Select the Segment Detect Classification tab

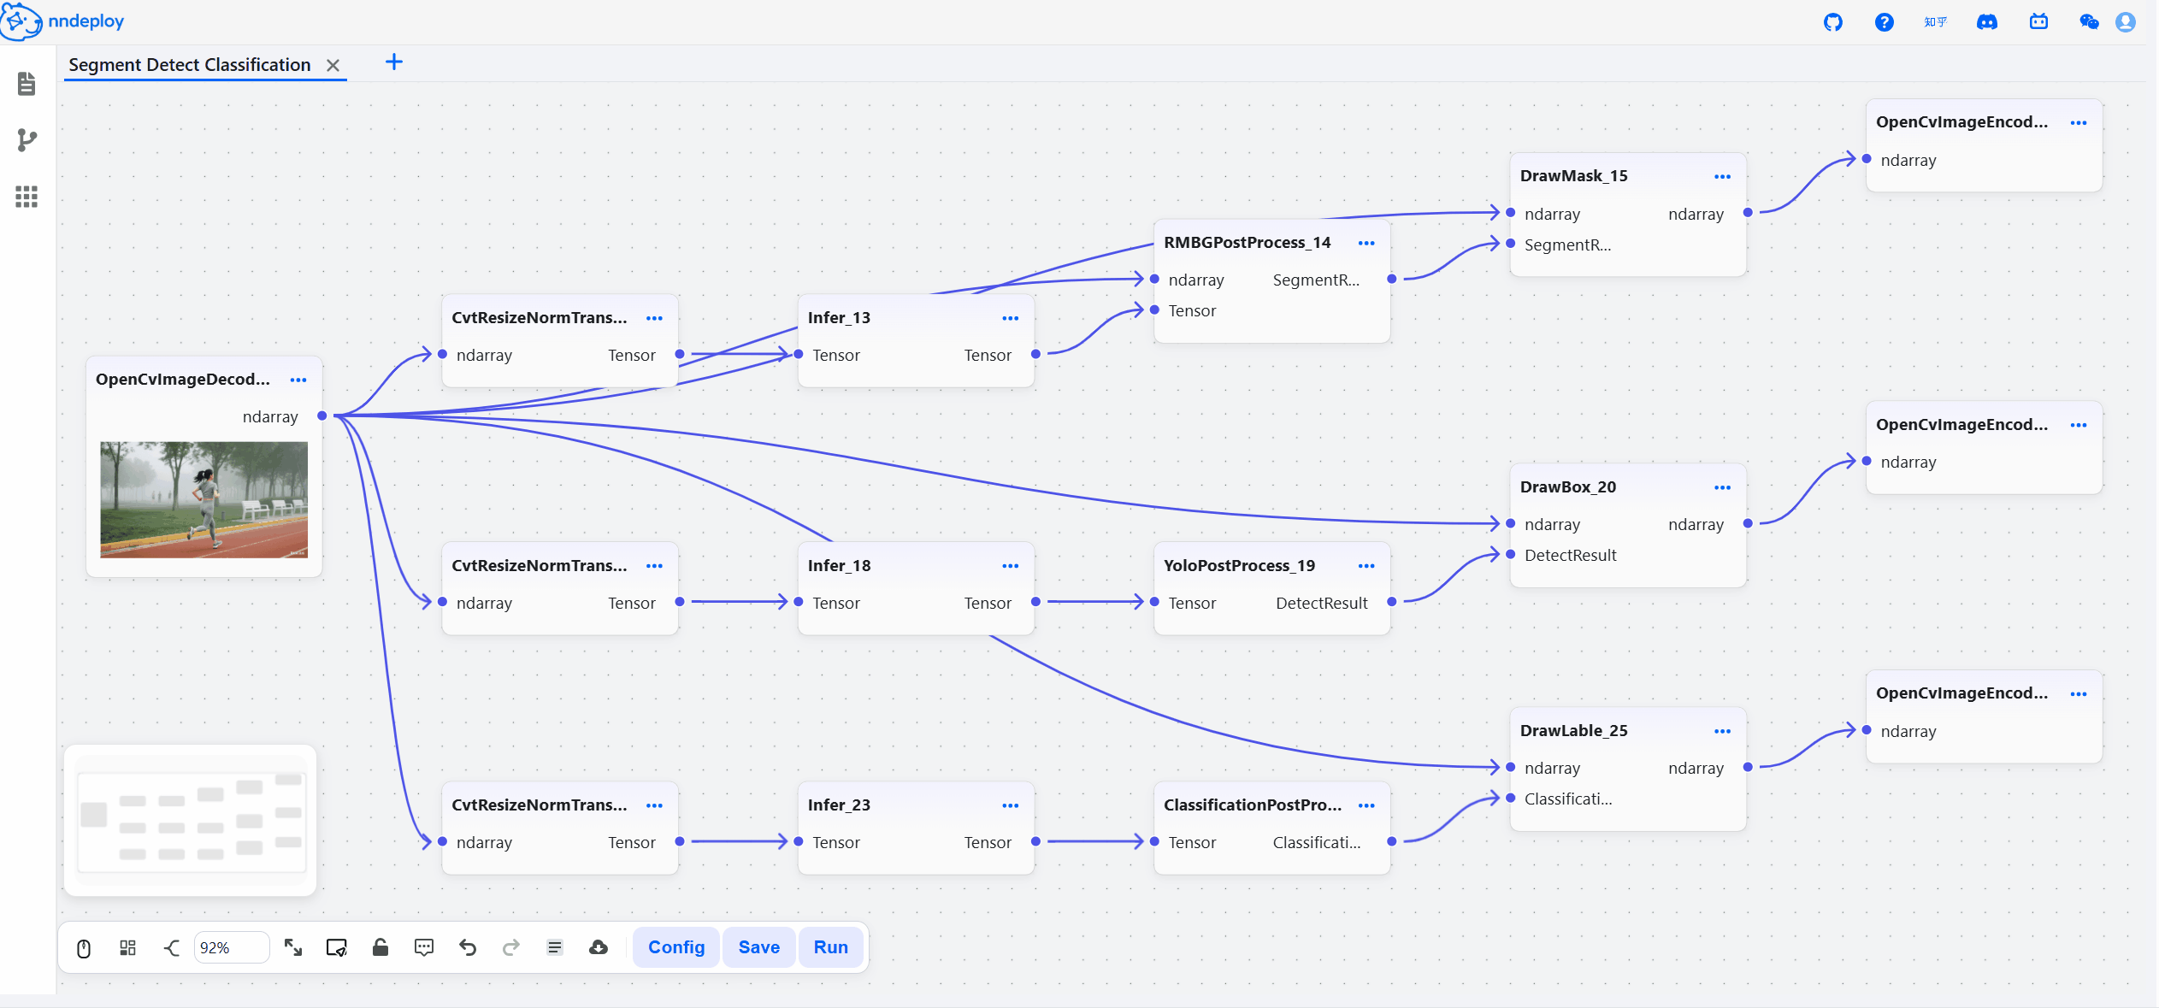[190, 65]
